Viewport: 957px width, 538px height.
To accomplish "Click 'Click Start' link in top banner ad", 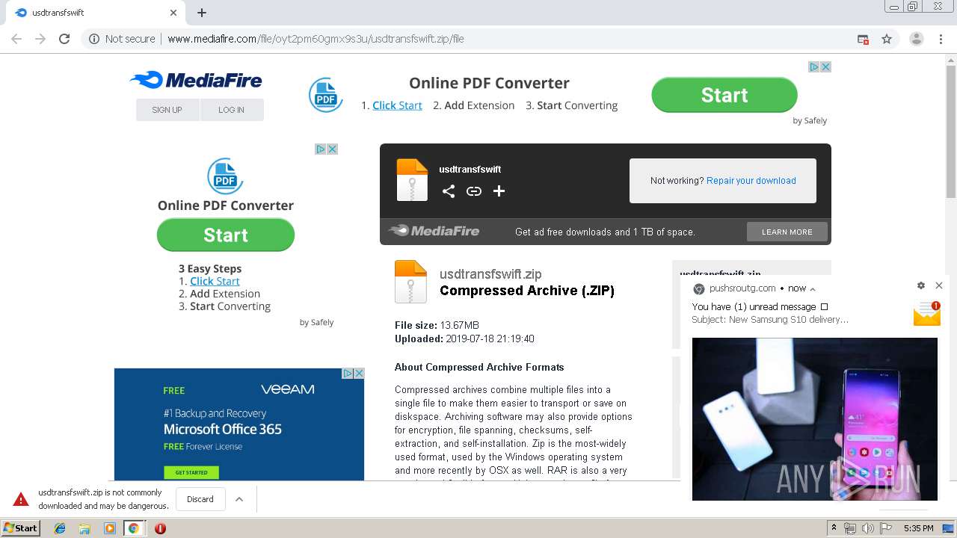I will 397,105.
